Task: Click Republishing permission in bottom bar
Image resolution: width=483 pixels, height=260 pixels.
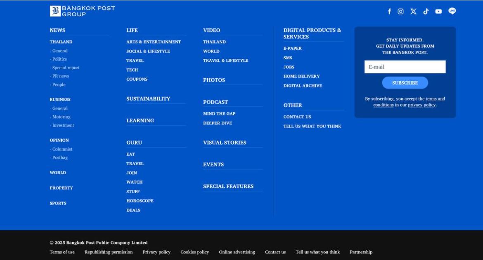Action: (109, 252)
